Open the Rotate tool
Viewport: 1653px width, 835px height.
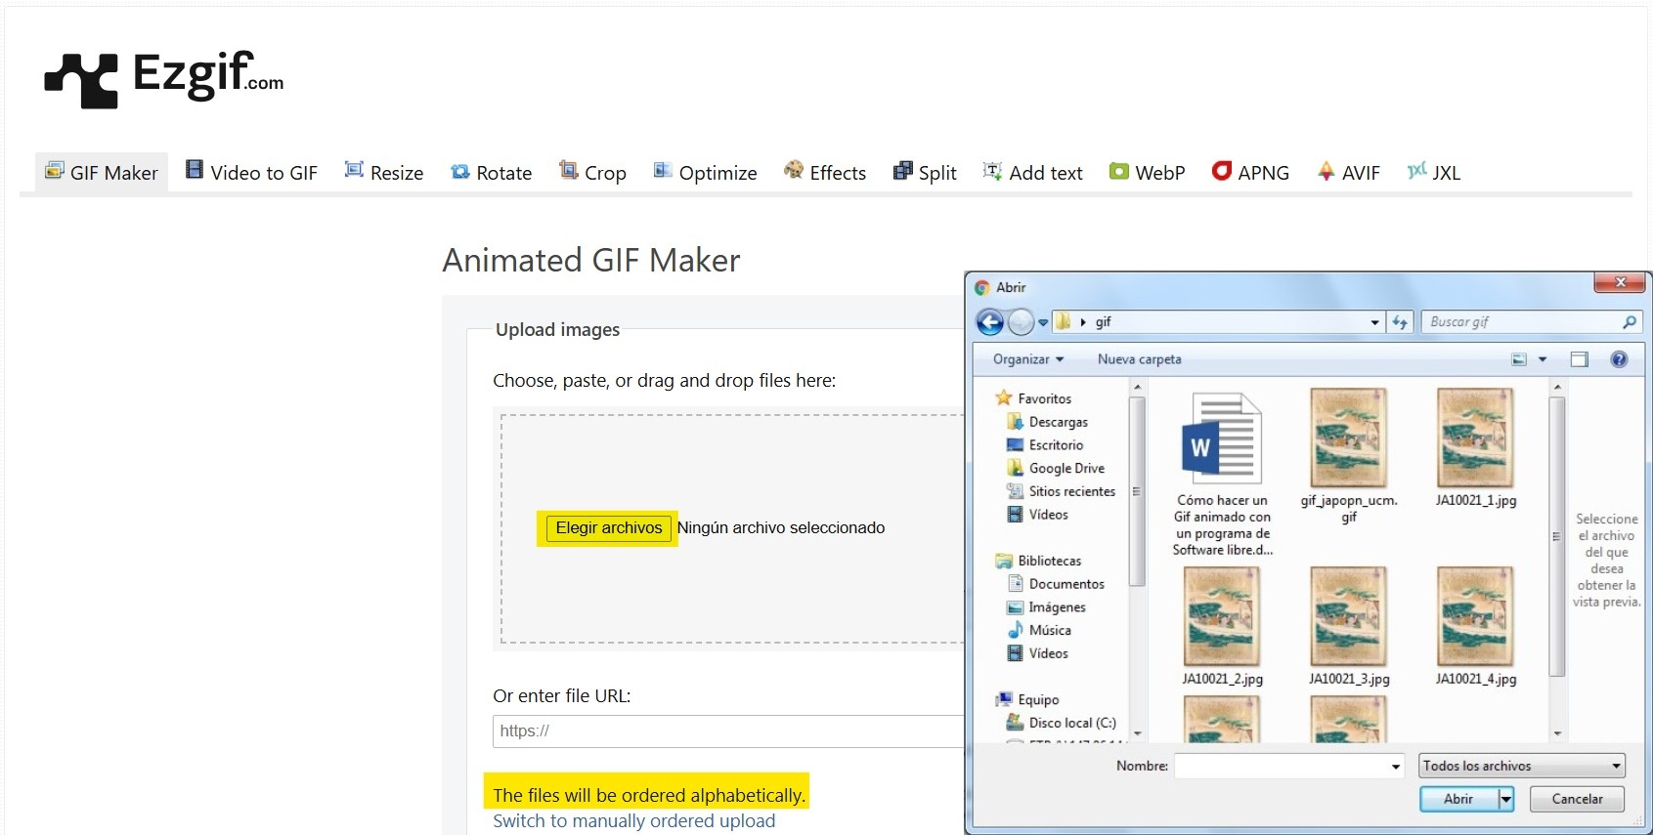point(491,173)
